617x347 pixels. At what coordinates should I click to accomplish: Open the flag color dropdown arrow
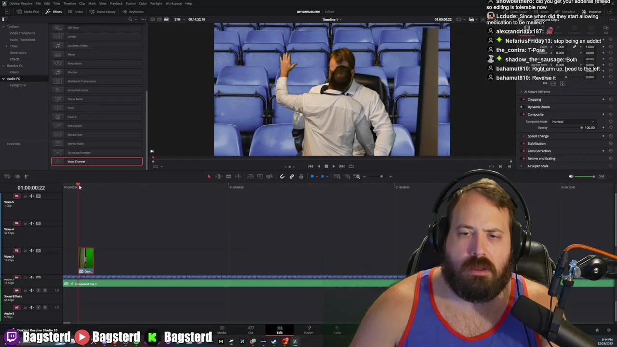316,176
